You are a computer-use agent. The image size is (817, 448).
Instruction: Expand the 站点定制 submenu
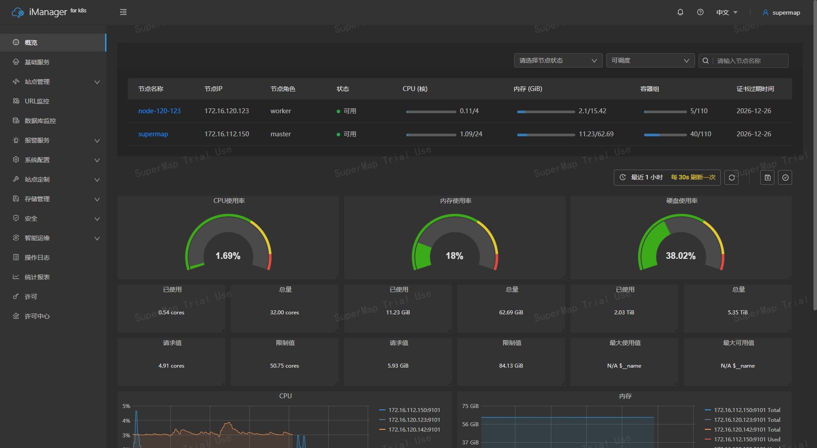53,179
